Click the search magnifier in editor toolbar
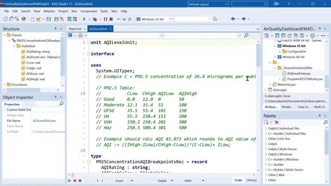 (x=246, y=35)
